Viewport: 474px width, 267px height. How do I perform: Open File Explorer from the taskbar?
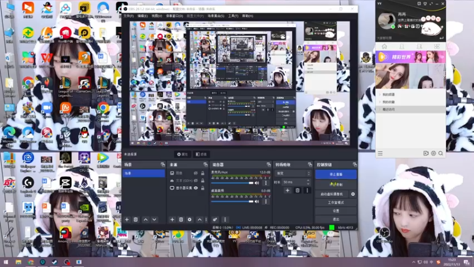pos(18,262)
